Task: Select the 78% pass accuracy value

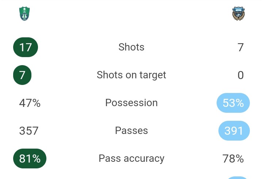Action: click(233, 159)
